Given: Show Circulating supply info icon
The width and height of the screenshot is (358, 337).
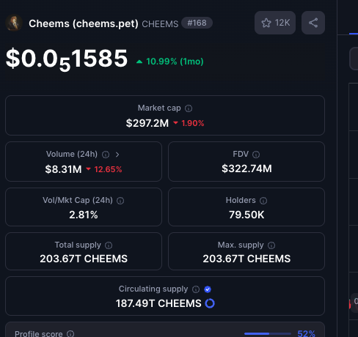Looking at the screenshot, I should 196,289.
